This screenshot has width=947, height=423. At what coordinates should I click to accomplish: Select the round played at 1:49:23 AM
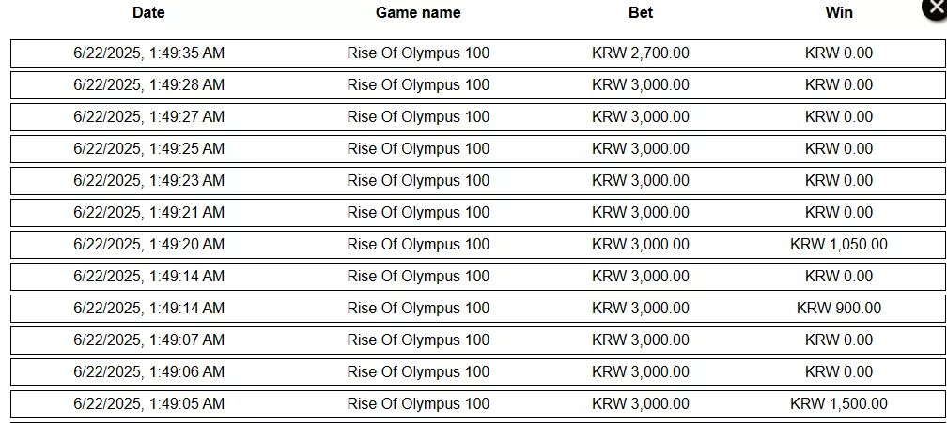(477, 181)
